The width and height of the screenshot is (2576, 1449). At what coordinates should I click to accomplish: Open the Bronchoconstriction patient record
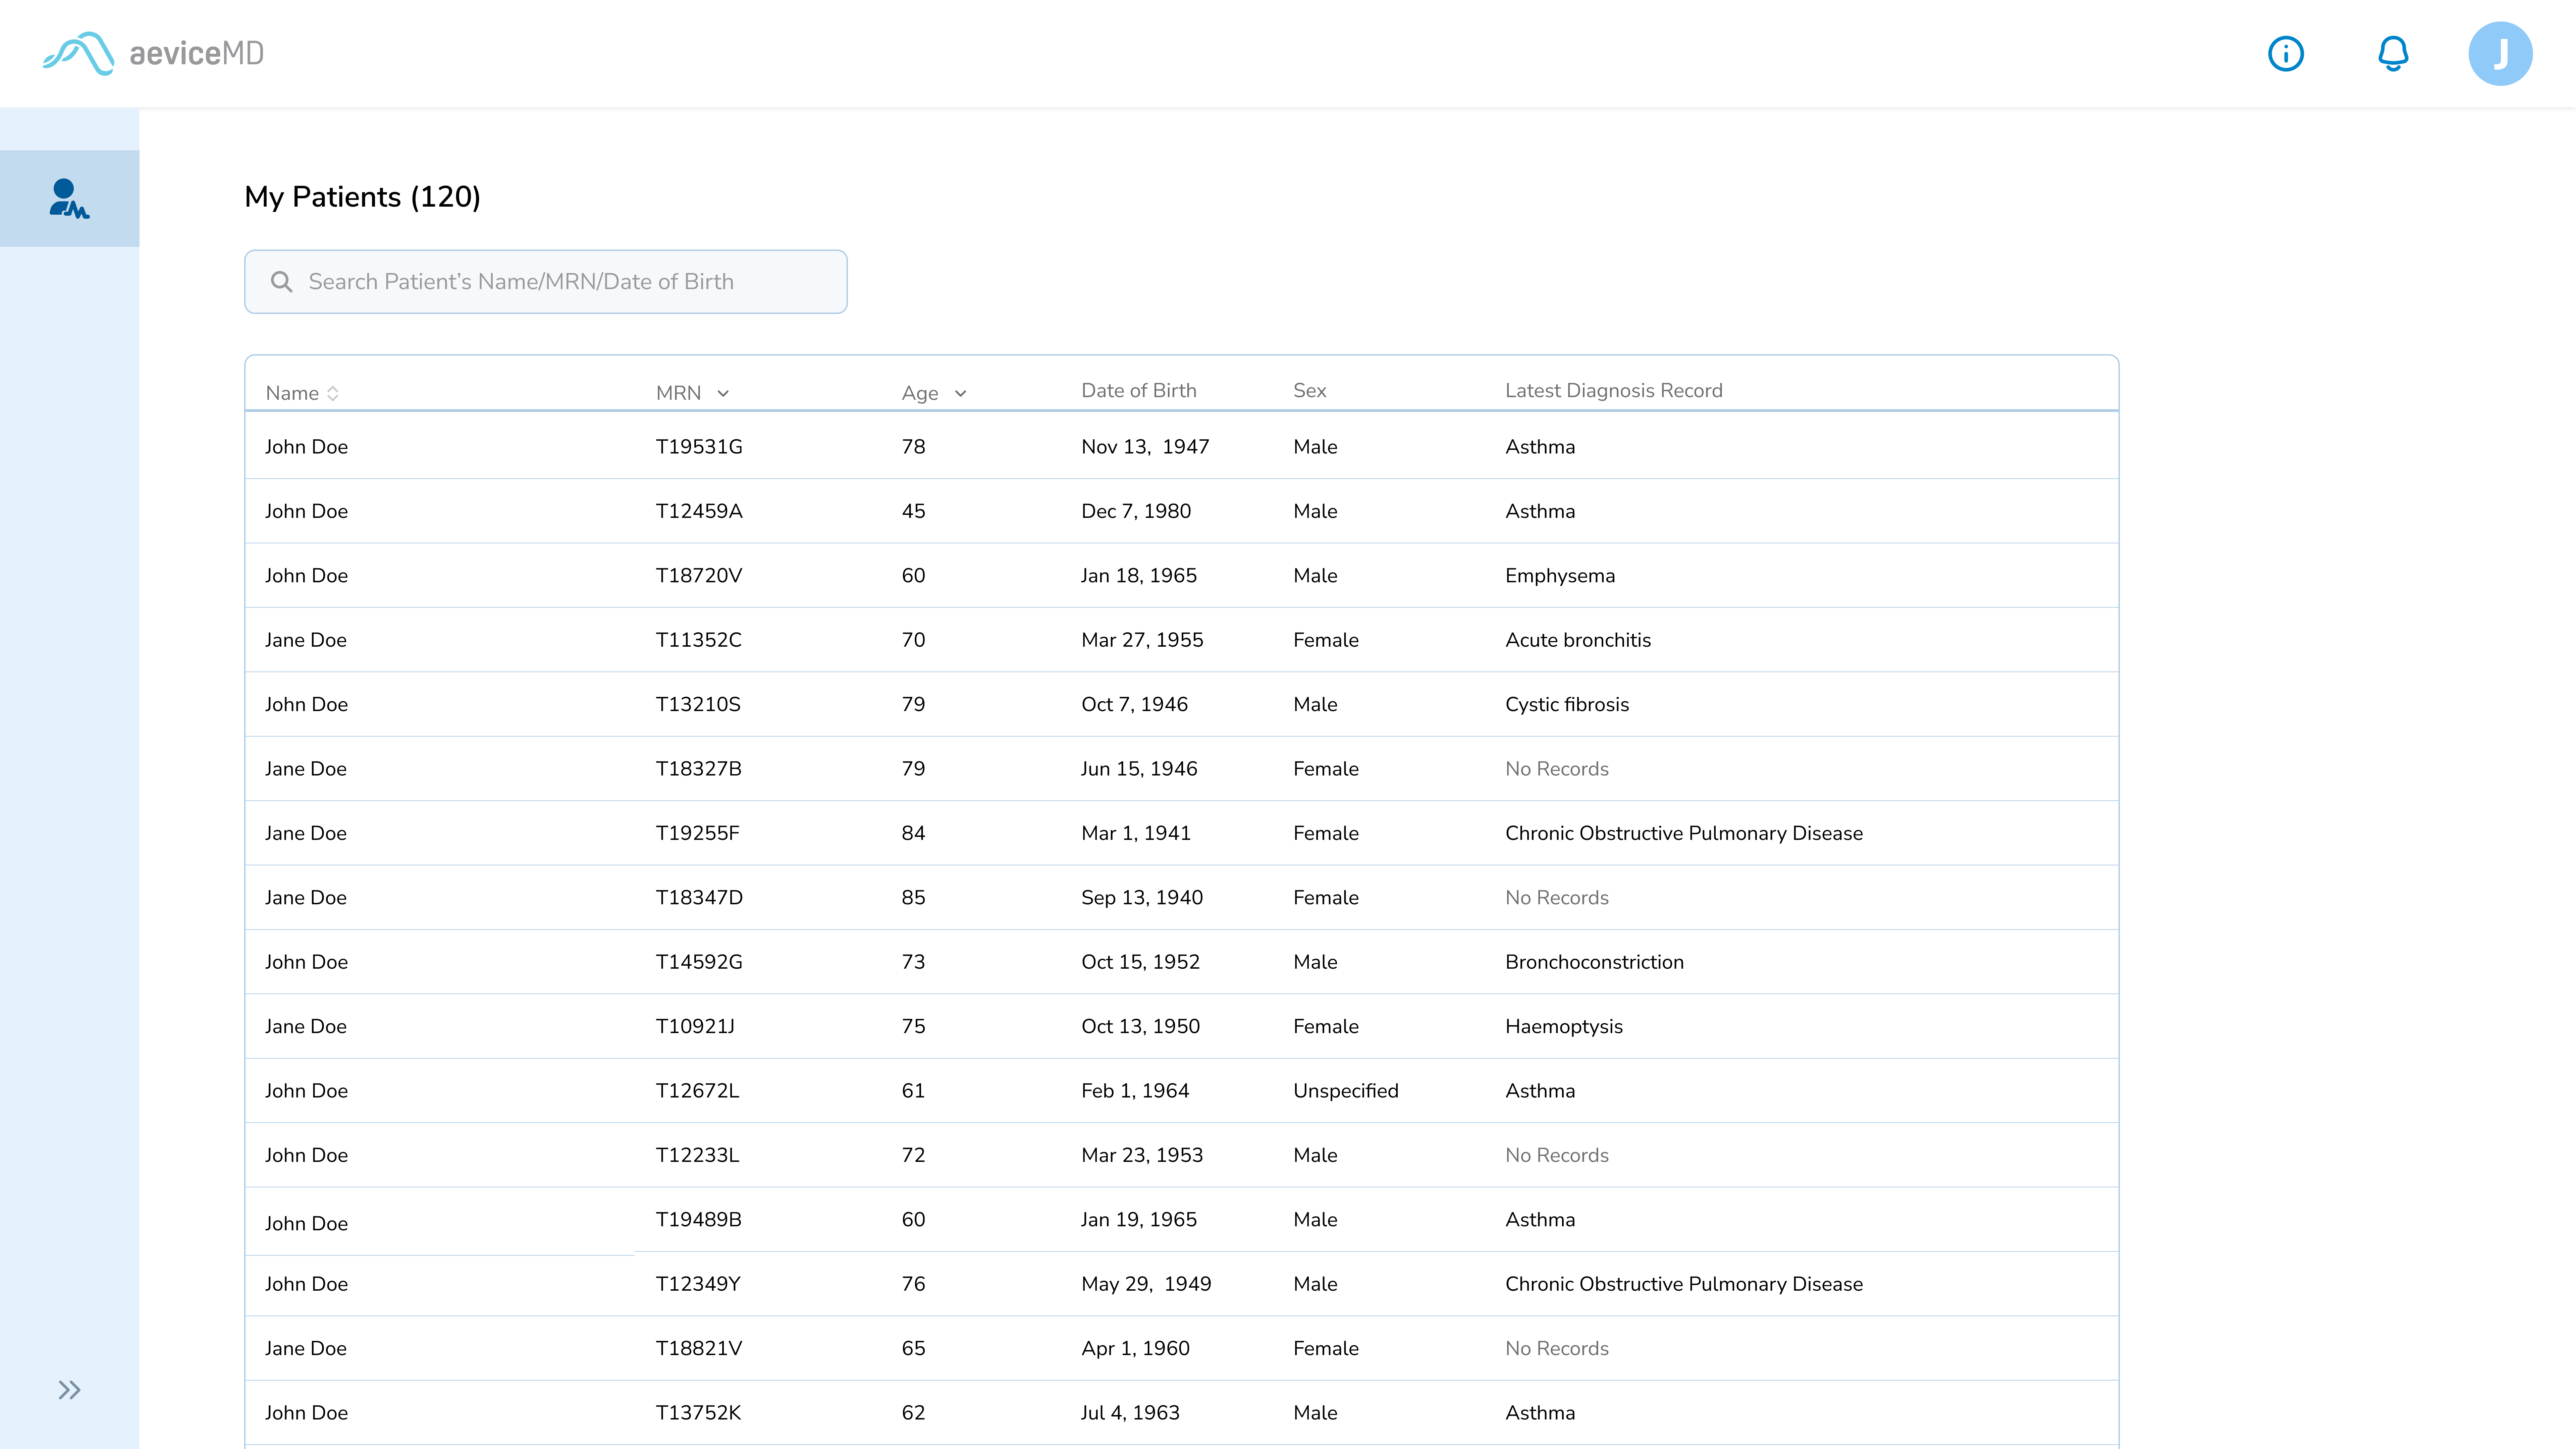[1594, 962]
